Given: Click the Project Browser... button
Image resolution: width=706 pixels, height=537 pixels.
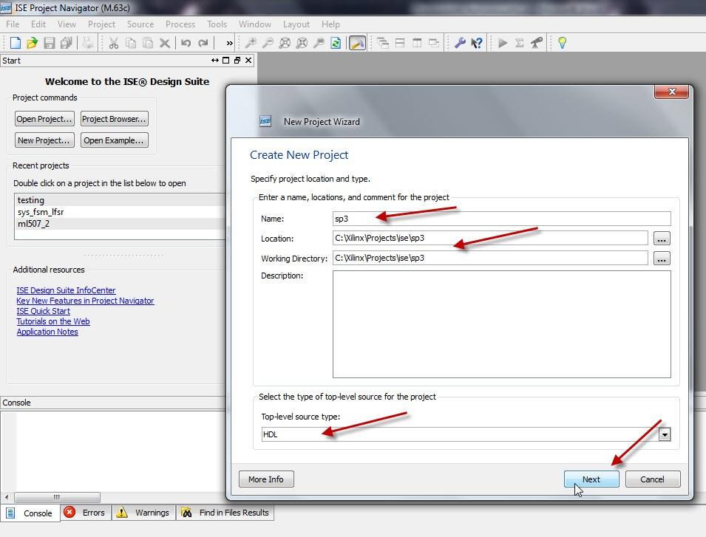Looking at the screenshot, I should 115,119.
